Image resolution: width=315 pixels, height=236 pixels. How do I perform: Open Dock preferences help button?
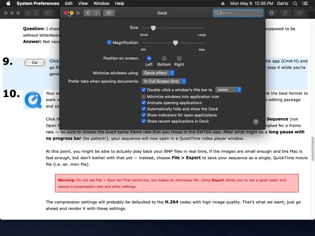point(256,122)
